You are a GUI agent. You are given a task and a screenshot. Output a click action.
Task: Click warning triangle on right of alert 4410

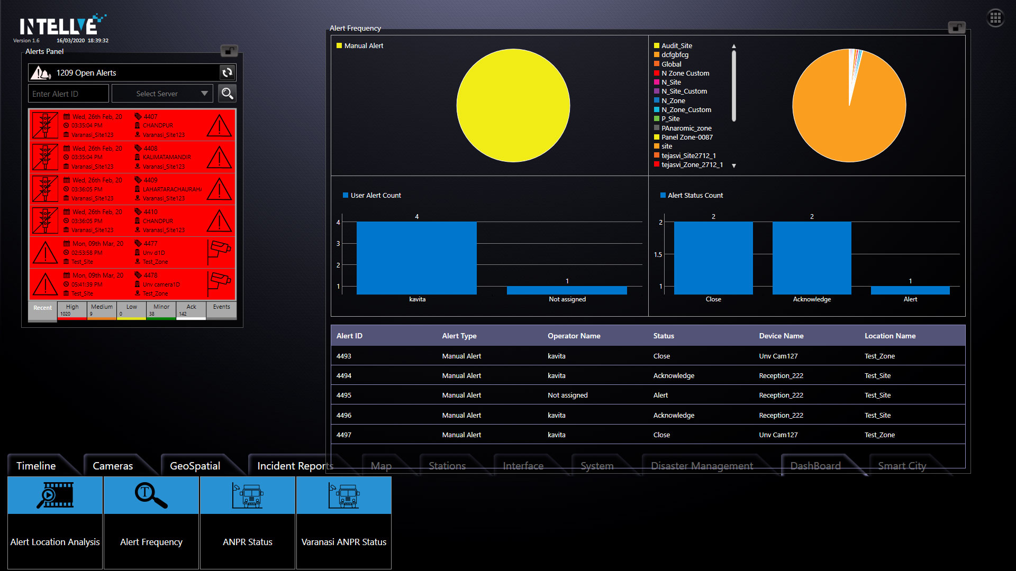[219, 221]
